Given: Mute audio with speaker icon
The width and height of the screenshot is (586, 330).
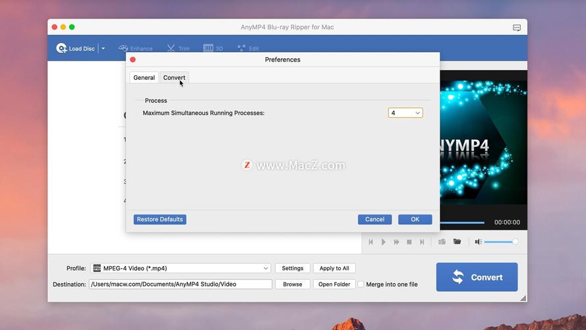Looking at the screenshot, I should click(x=479, y=242).
